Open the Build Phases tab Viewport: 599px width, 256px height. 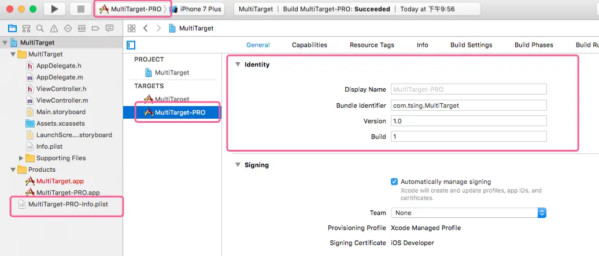pyautogui.click(x=534, y=45)
